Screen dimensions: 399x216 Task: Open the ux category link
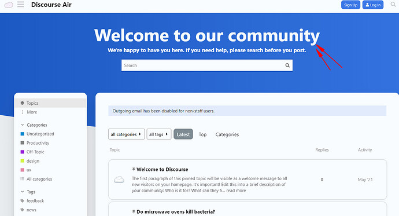point(29,170)
